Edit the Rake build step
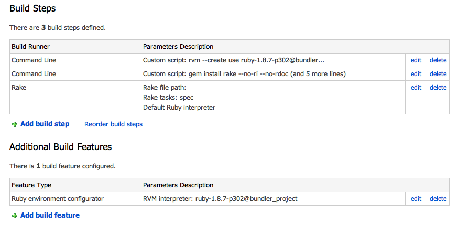 click(x=416, y=88)
